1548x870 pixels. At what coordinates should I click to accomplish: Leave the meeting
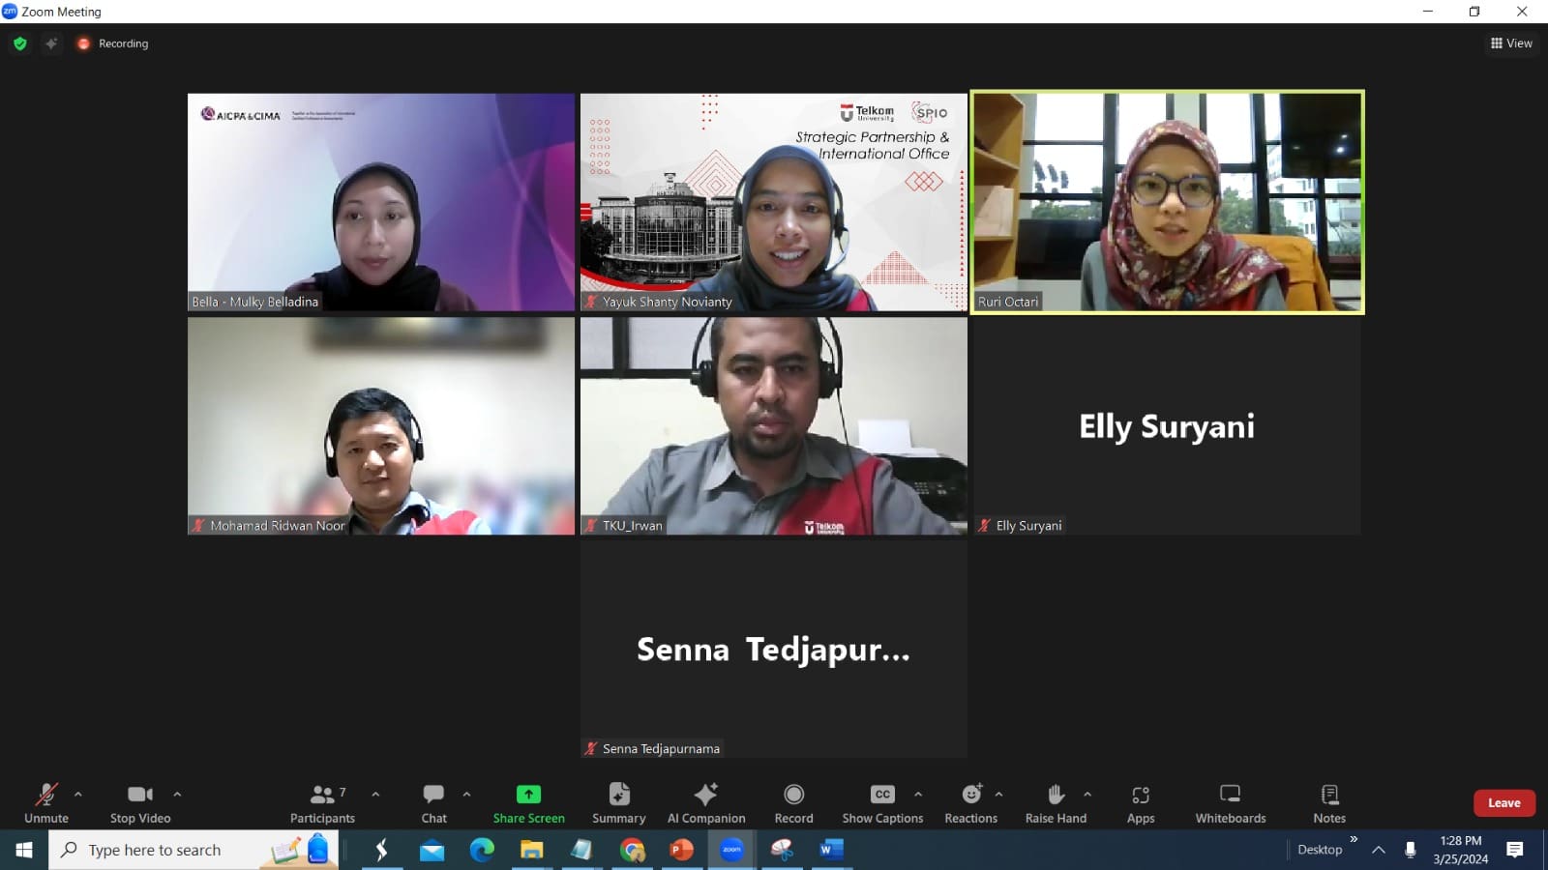coord(1503,803)
